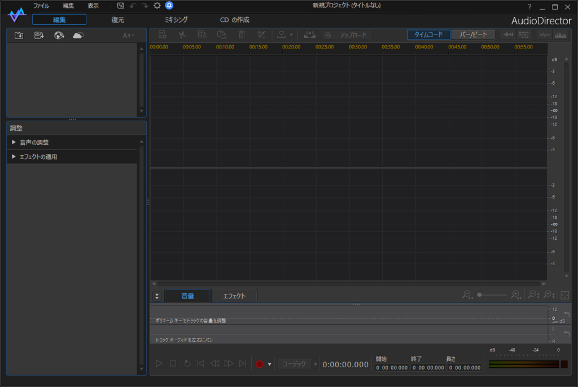Image resolution: width=578 pixels, height=387 pixels.
Task: Click the 開始 time input field
Action: pyautogui.click(x=392, y=368)
